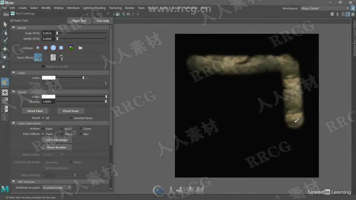Choose Artisan Paint operation
356x200 pixels.
43,129
